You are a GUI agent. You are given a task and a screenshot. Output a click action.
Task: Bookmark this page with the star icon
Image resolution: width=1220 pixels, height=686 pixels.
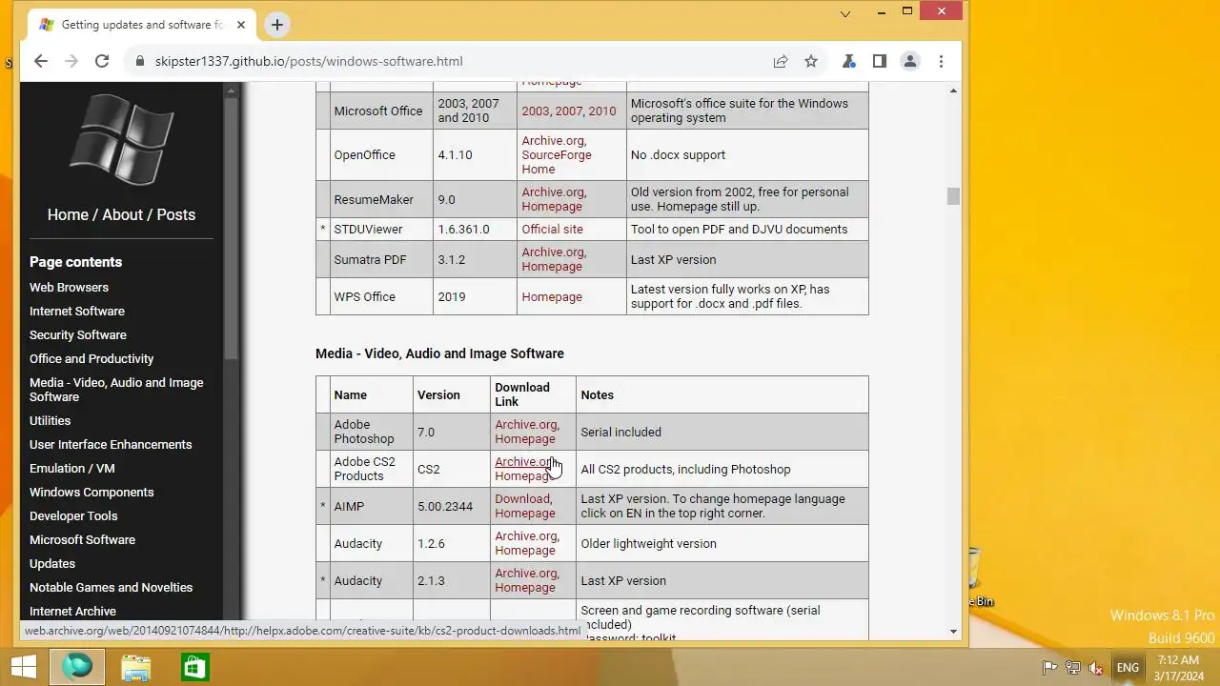pyautogui.click(x=811, y=61)
